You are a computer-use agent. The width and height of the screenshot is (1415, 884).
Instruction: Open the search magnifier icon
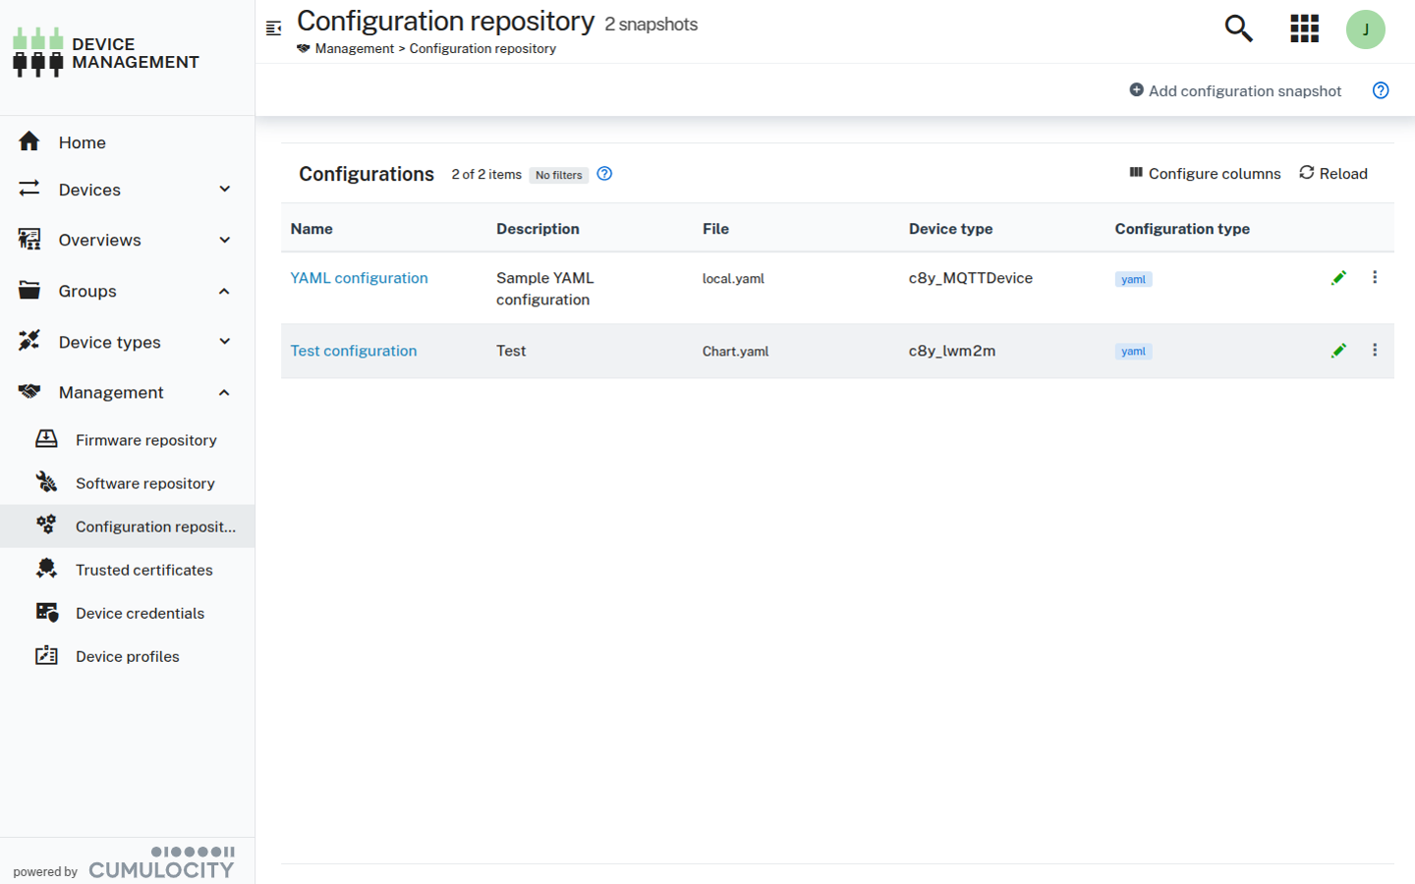(x=1237, y=28)
